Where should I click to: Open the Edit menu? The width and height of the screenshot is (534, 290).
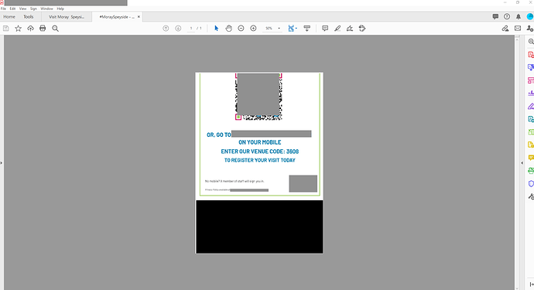(12, 9)
